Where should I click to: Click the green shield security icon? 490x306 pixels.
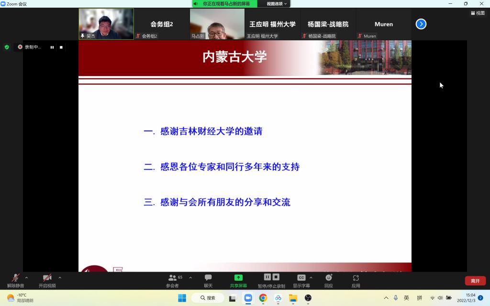(x=7, y=47)
